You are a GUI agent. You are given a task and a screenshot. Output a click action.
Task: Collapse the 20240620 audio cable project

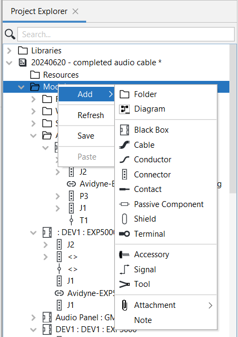point(9,63)
